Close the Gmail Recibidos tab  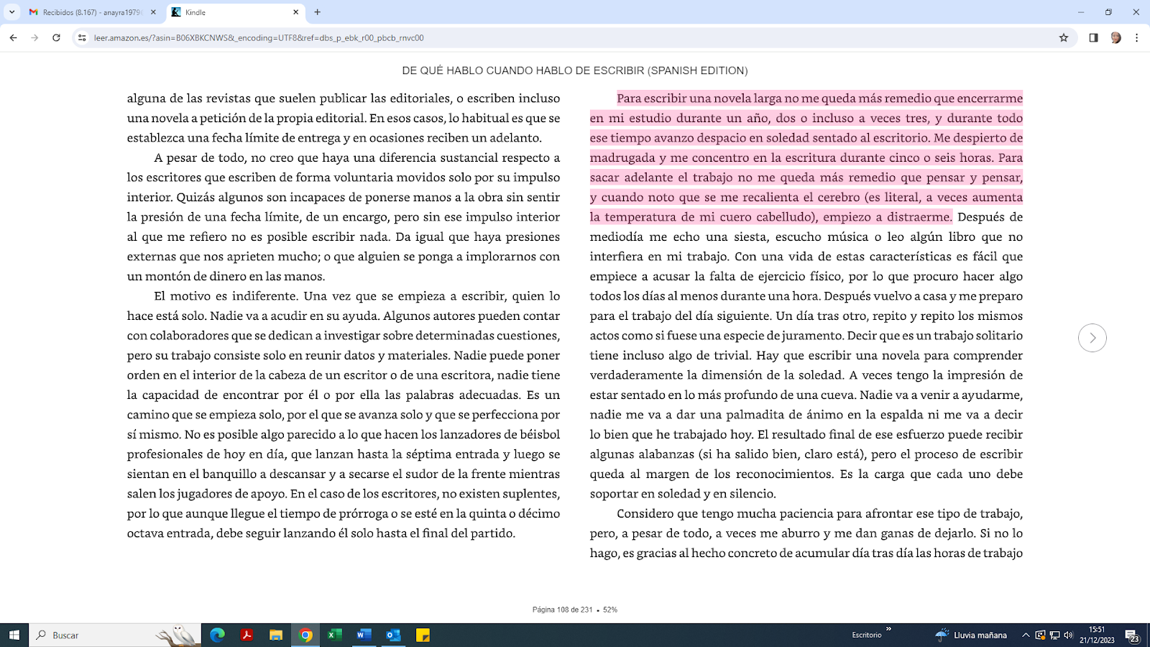(153, 12)
